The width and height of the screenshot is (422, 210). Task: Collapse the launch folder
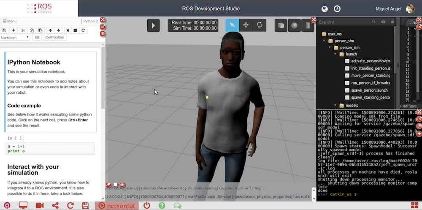335,54
